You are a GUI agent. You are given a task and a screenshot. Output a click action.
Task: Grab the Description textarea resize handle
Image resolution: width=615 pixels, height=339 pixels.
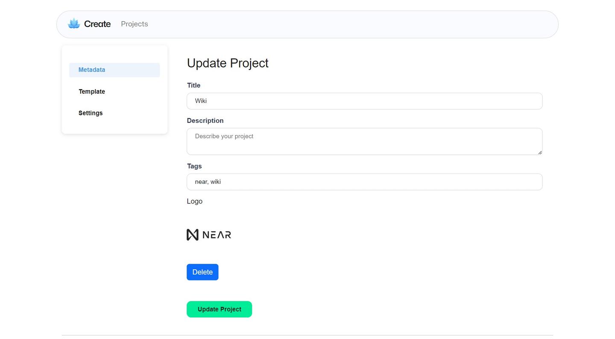[x=540, y=152]
